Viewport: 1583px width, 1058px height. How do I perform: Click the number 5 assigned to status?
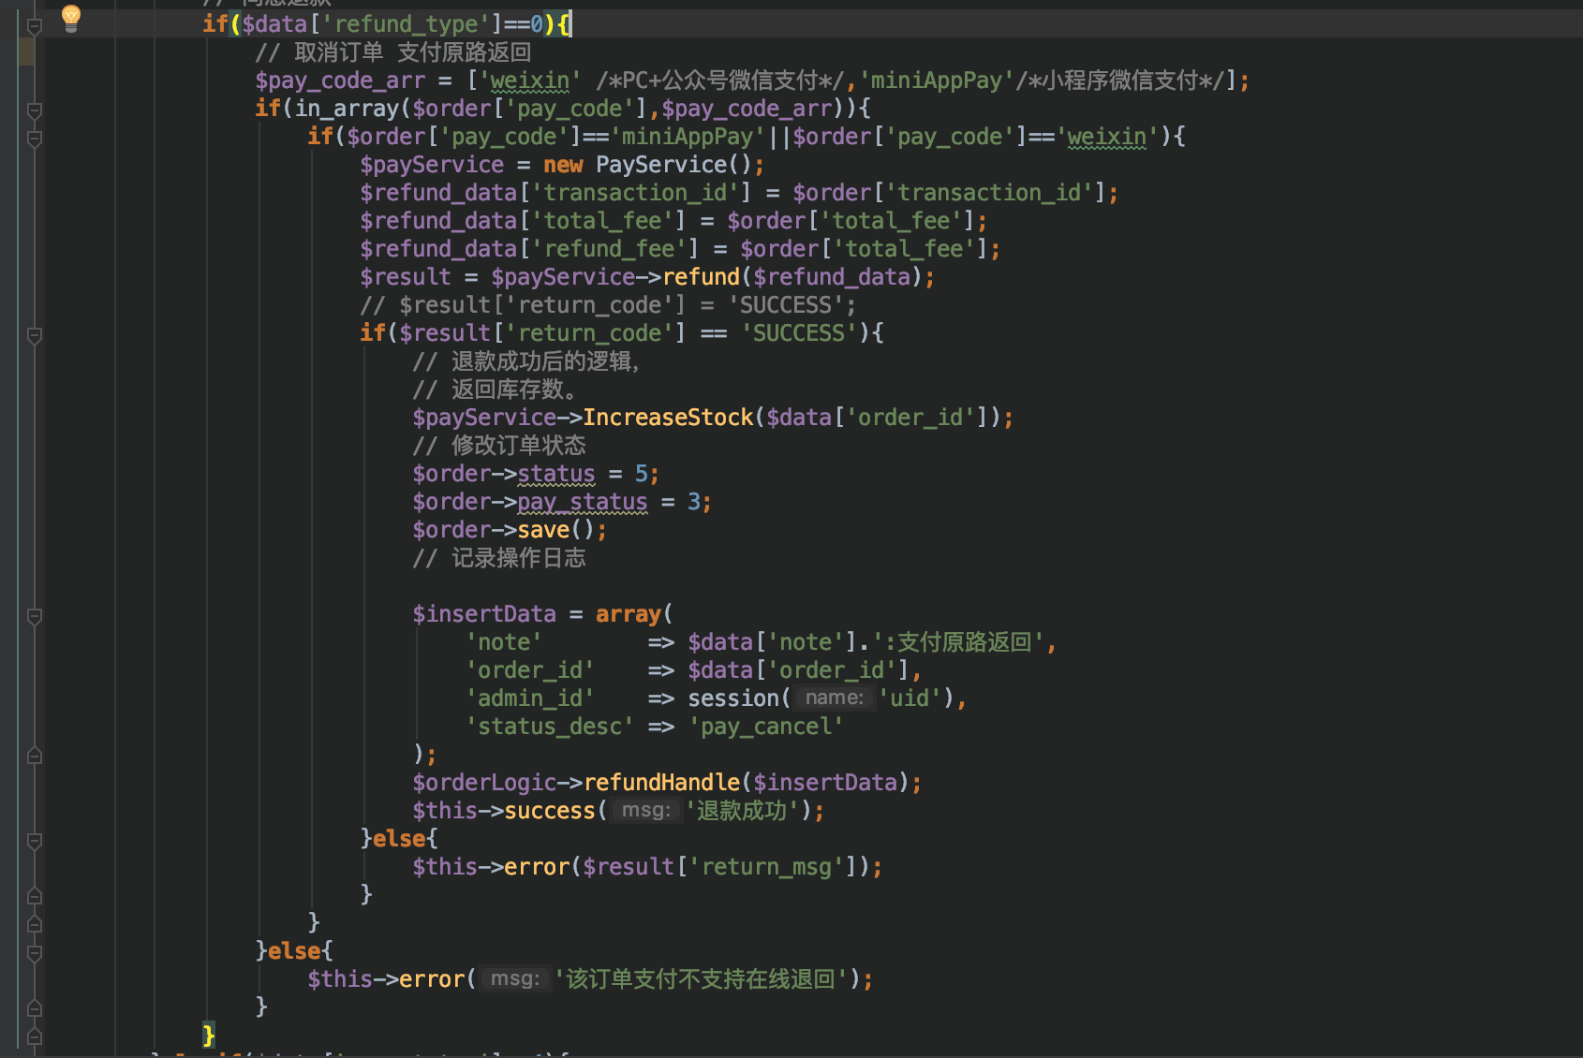click(x=642, y=474)
